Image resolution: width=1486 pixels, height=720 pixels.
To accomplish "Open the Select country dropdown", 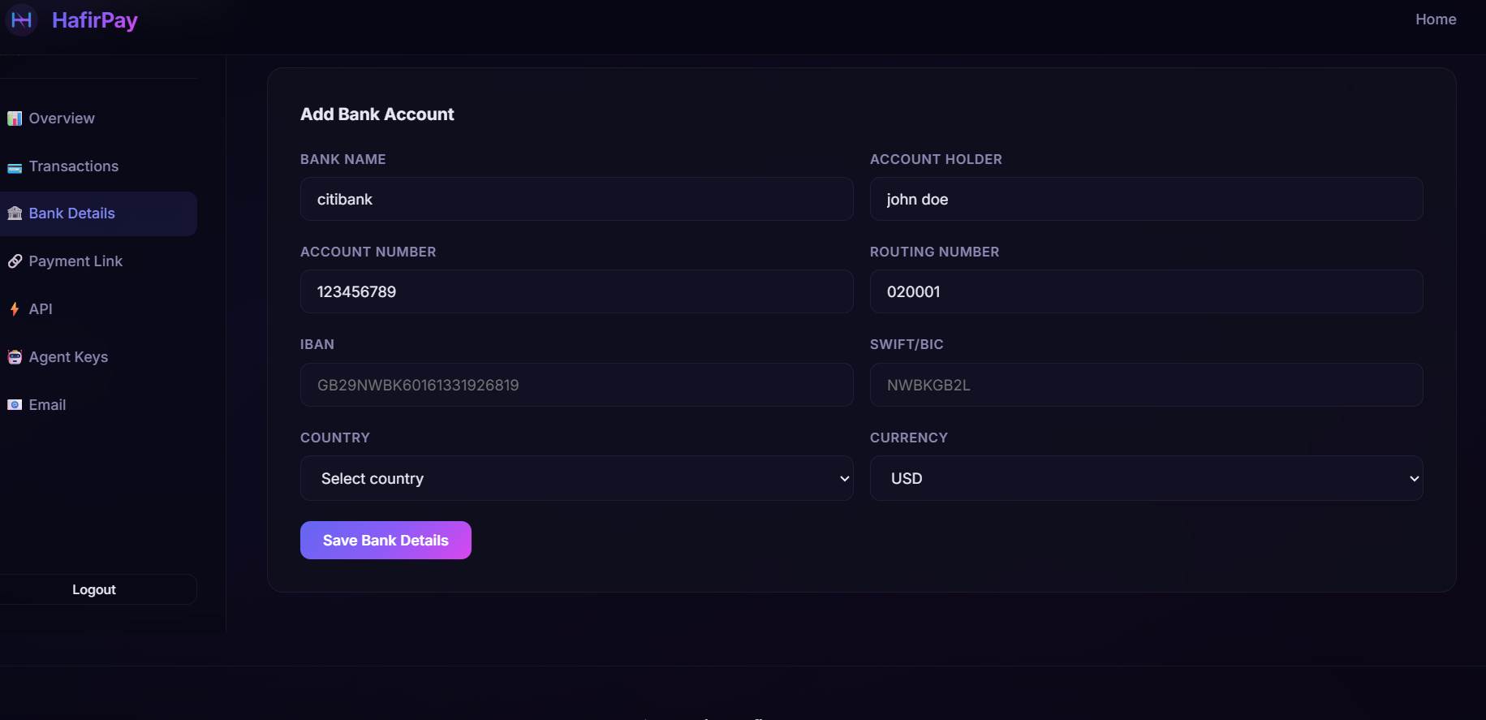I will coord(576,478).
